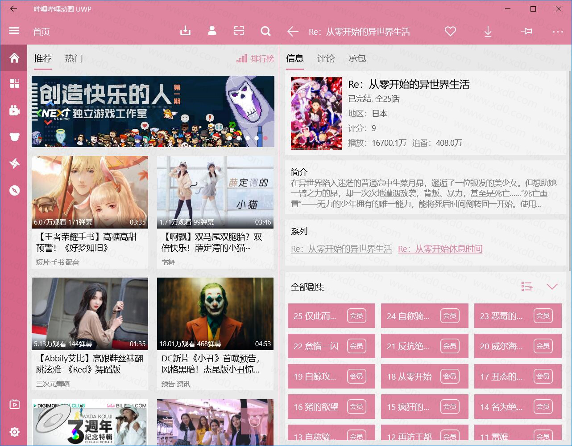Open the 排行榜 ranking
The height and width of the screenshot is (446, 572).
(255, 58)
